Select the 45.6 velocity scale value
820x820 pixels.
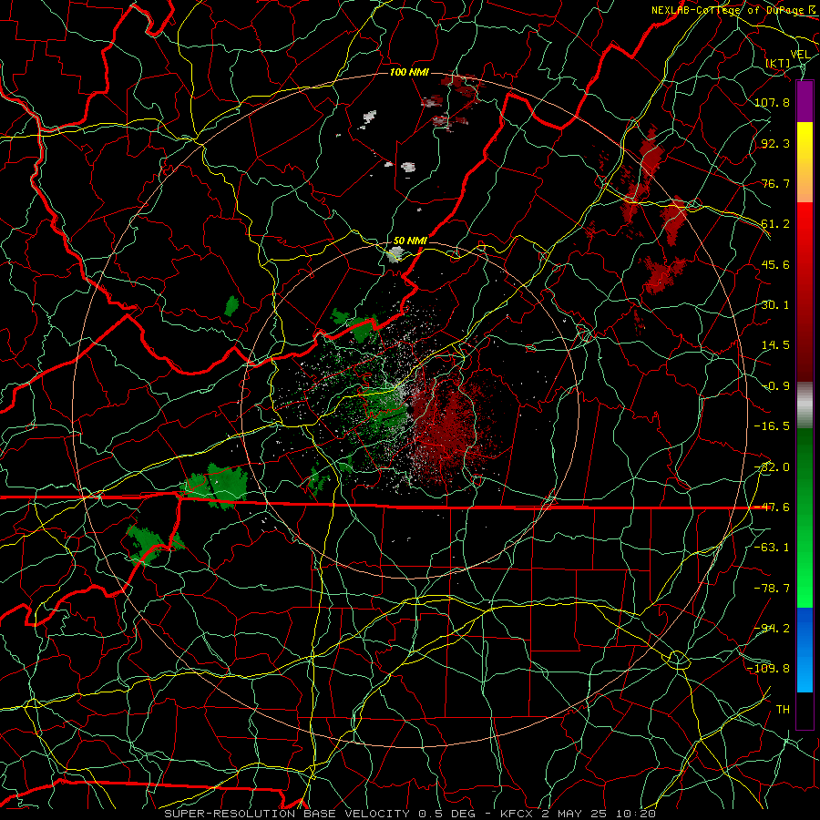pyautogui.click(x=775, y=264)
